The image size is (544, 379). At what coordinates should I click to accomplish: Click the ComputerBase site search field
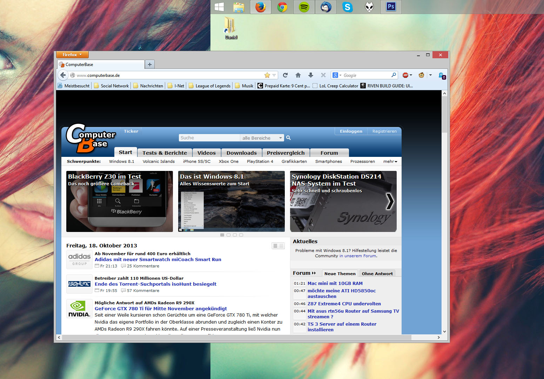209,138
